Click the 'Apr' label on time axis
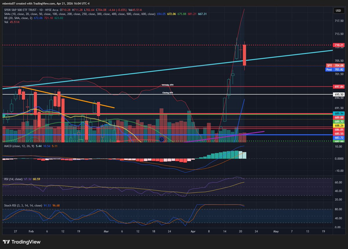The image size is (348, 249). point(193,231)
